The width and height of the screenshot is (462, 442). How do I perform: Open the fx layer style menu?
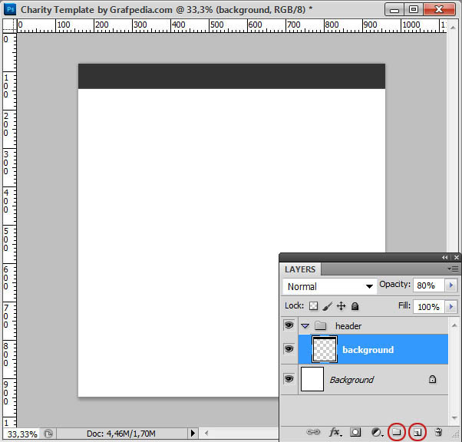335,432
